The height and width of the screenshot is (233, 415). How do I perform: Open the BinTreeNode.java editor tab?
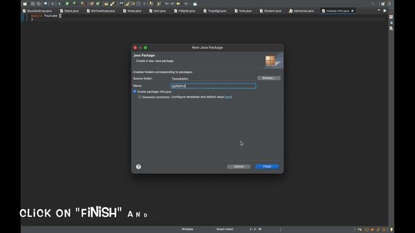[101, 11]
